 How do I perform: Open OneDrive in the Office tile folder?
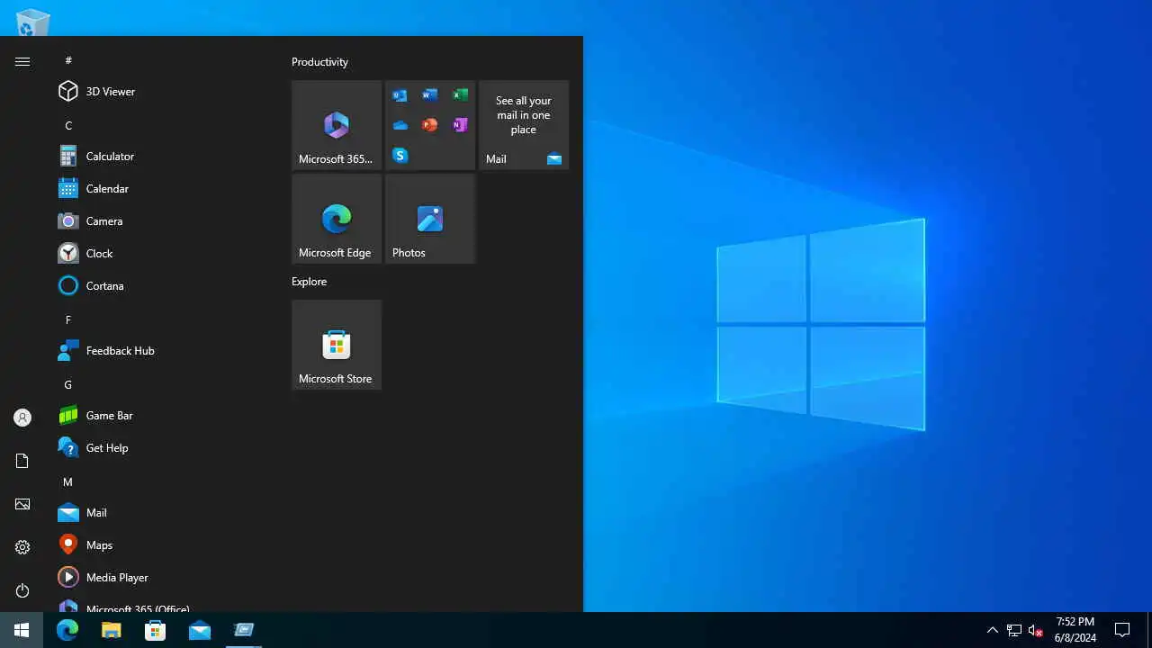(x=400, y=125)
